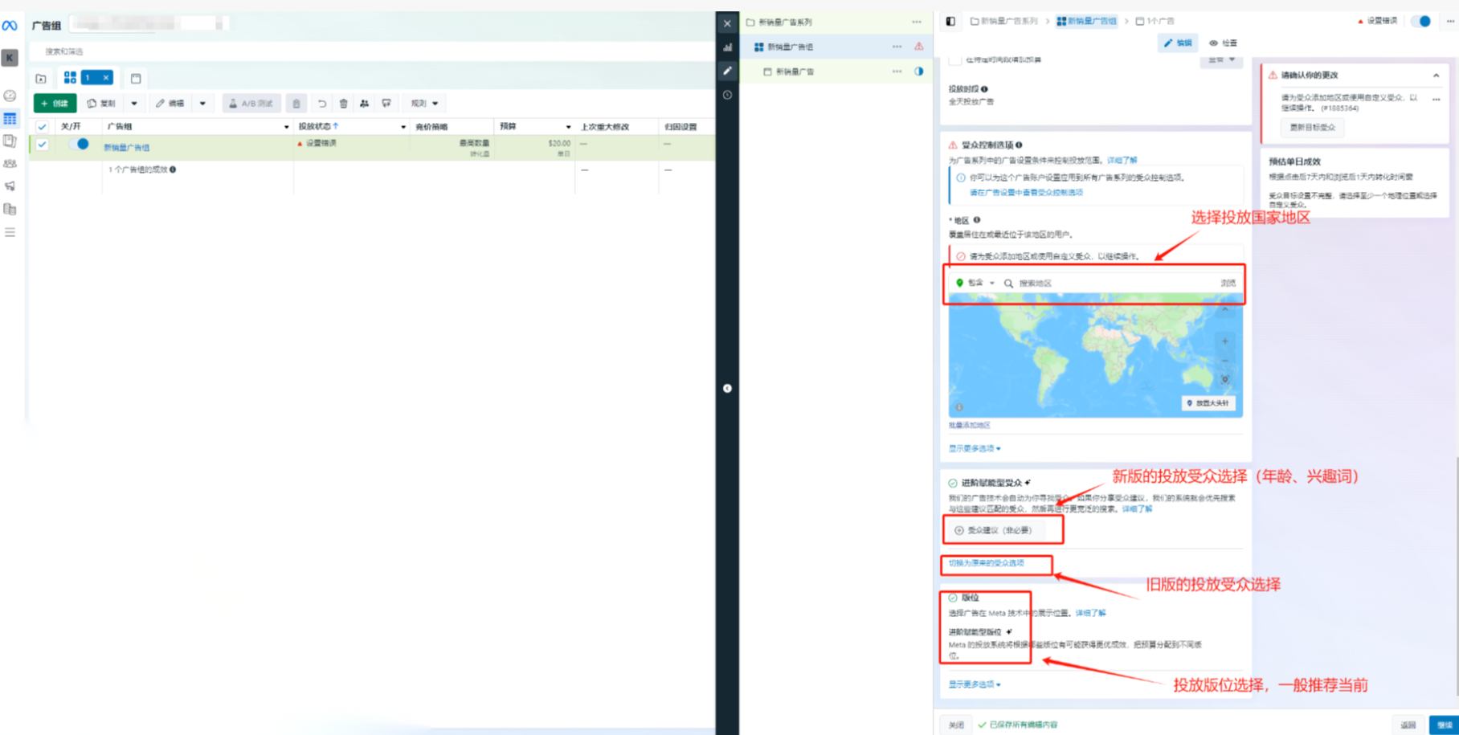Click the A/B 测试 button
Image resolution: width=1459 pixels, height=735 pixels.
tap(251, 103)
